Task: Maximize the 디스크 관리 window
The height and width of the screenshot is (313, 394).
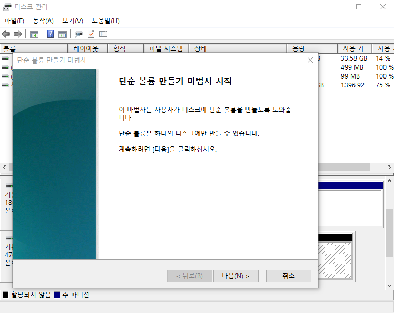Action: (359, 7)
